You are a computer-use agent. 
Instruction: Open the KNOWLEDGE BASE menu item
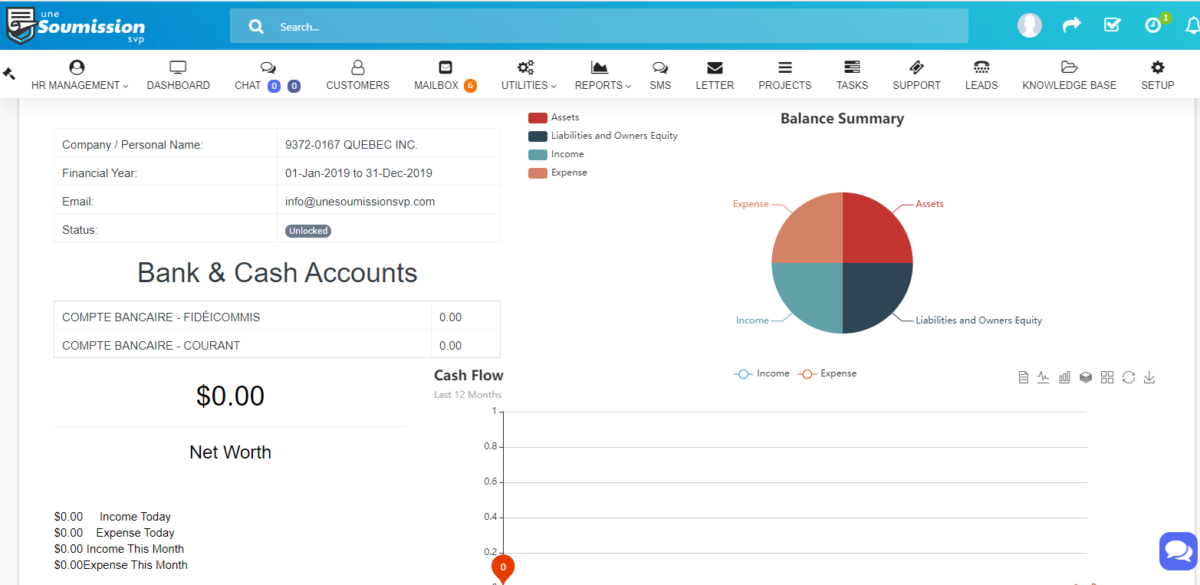click(x=1070, y=85)
